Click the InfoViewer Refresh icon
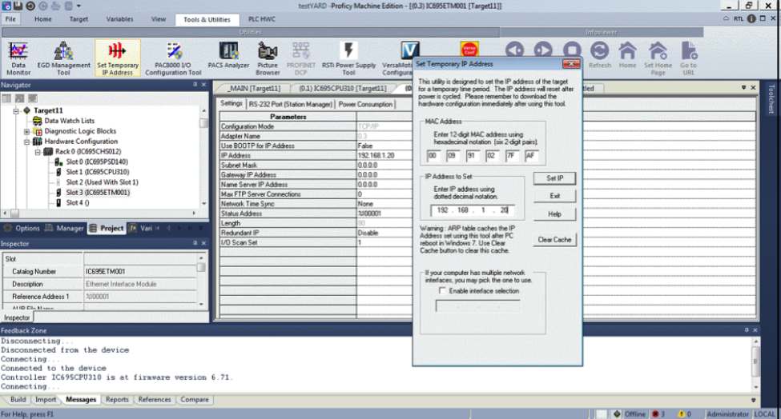Screen dimensions: 781x419 coord(600,55)
